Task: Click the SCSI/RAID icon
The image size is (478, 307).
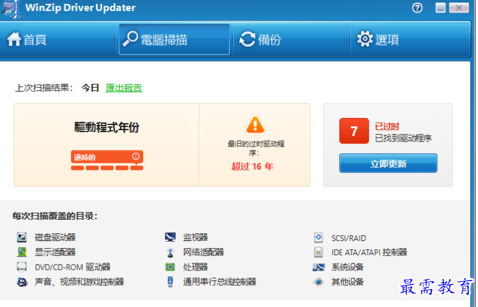Action: point(318,237)
